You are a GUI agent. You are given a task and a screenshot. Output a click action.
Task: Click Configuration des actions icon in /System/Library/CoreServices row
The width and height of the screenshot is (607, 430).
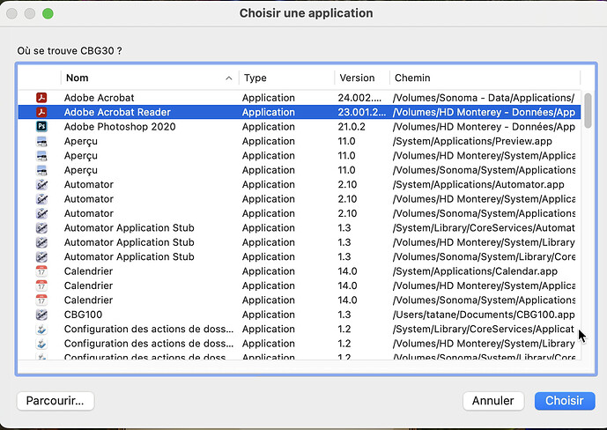click(41, 329)
